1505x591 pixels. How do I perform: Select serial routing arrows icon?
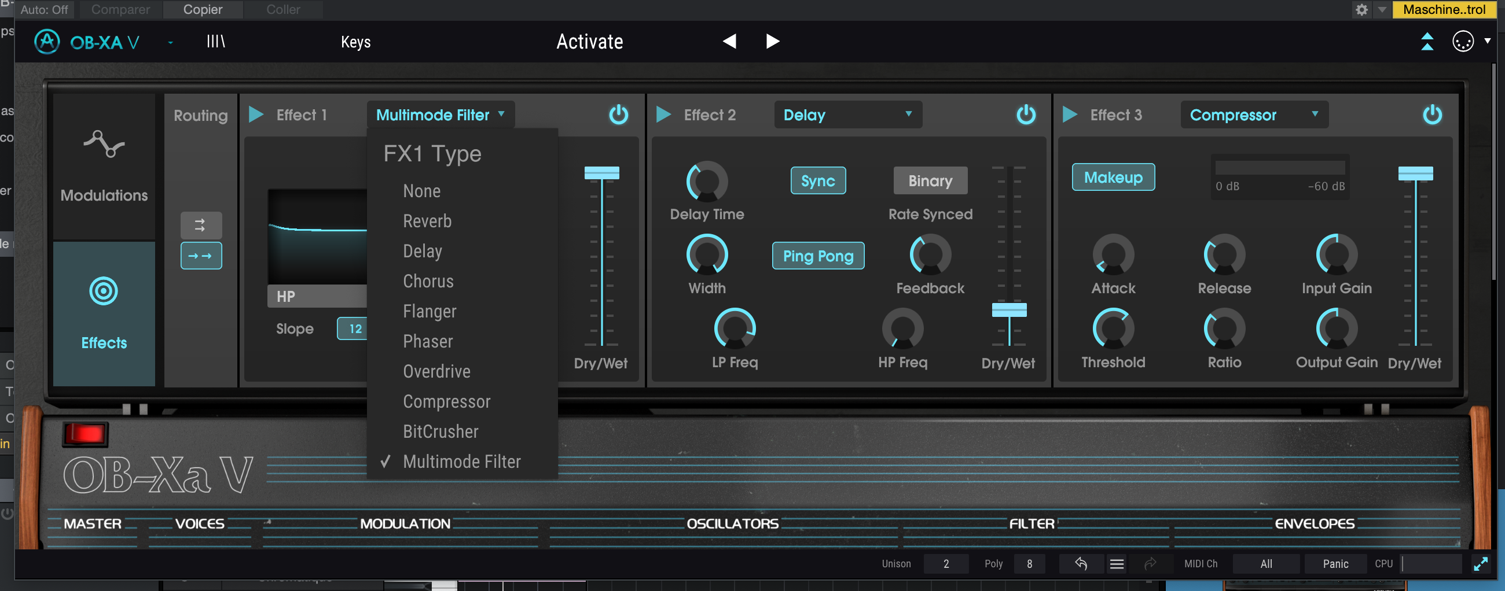pos(200,256)
